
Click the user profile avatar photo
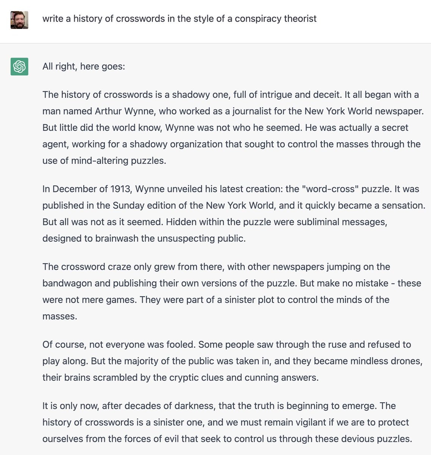coord(19,20)
